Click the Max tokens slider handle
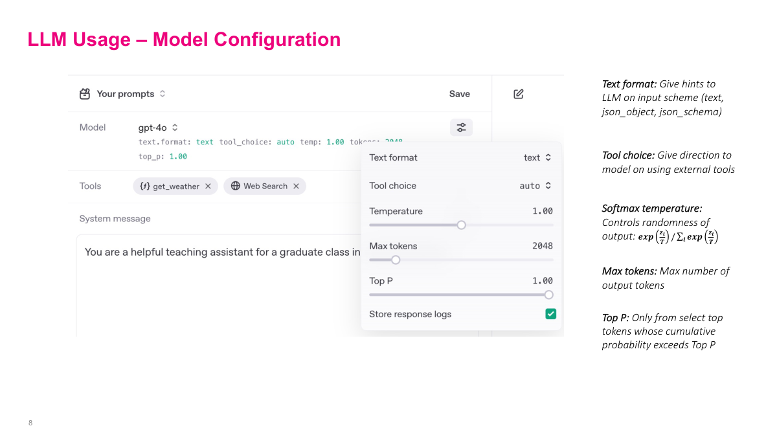This screenshot has width=777, height=437. coord(396,260)
